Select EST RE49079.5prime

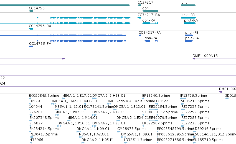(x=163, y=118)
